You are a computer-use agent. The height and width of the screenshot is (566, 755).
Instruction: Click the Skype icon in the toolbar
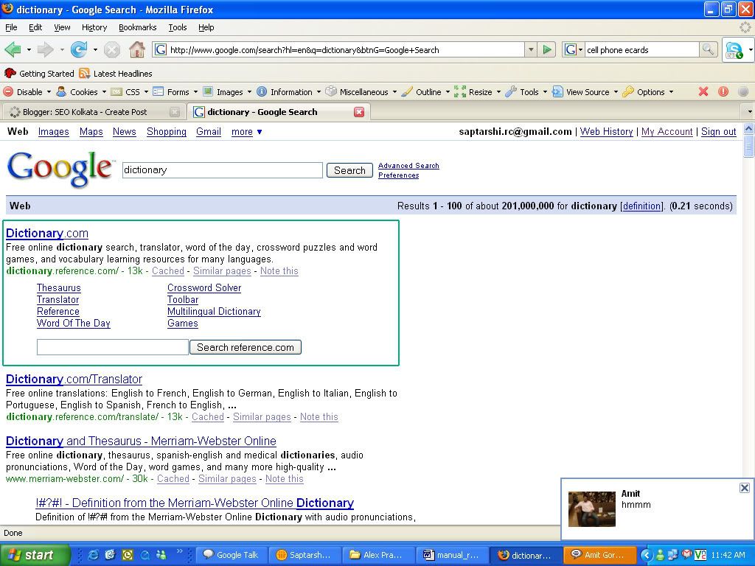pyautogui.click(x=734, y=50)
